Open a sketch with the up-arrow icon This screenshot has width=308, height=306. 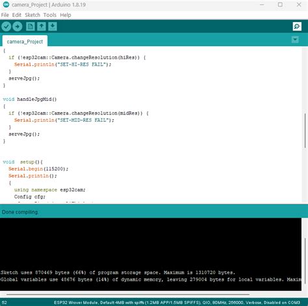pyautogui.click(x=42, y=27)
